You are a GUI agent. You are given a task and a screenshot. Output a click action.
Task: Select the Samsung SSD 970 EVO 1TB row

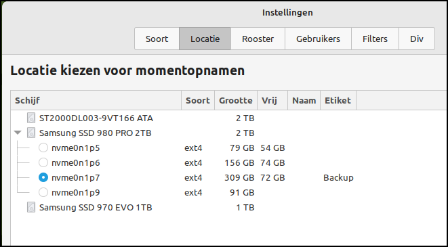tap(229, 207)
